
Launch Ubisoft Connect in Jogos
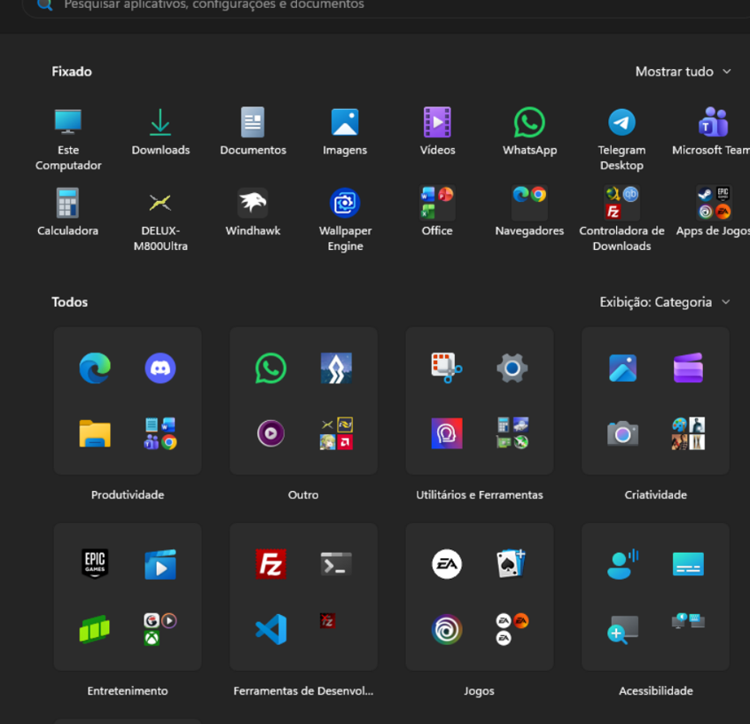(447, 629)
